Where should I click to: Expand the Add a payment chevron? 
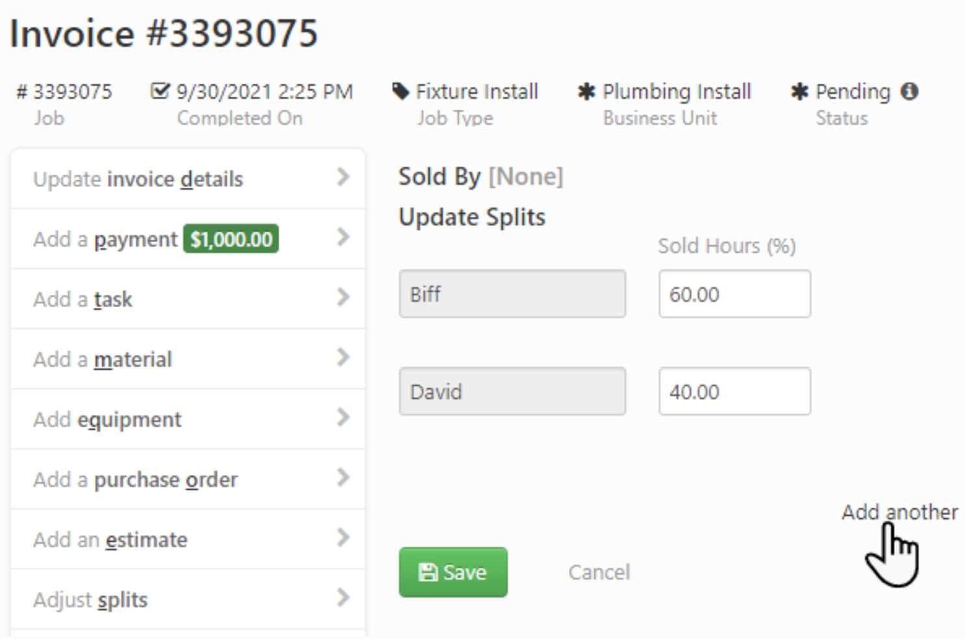tap(344, 238)
